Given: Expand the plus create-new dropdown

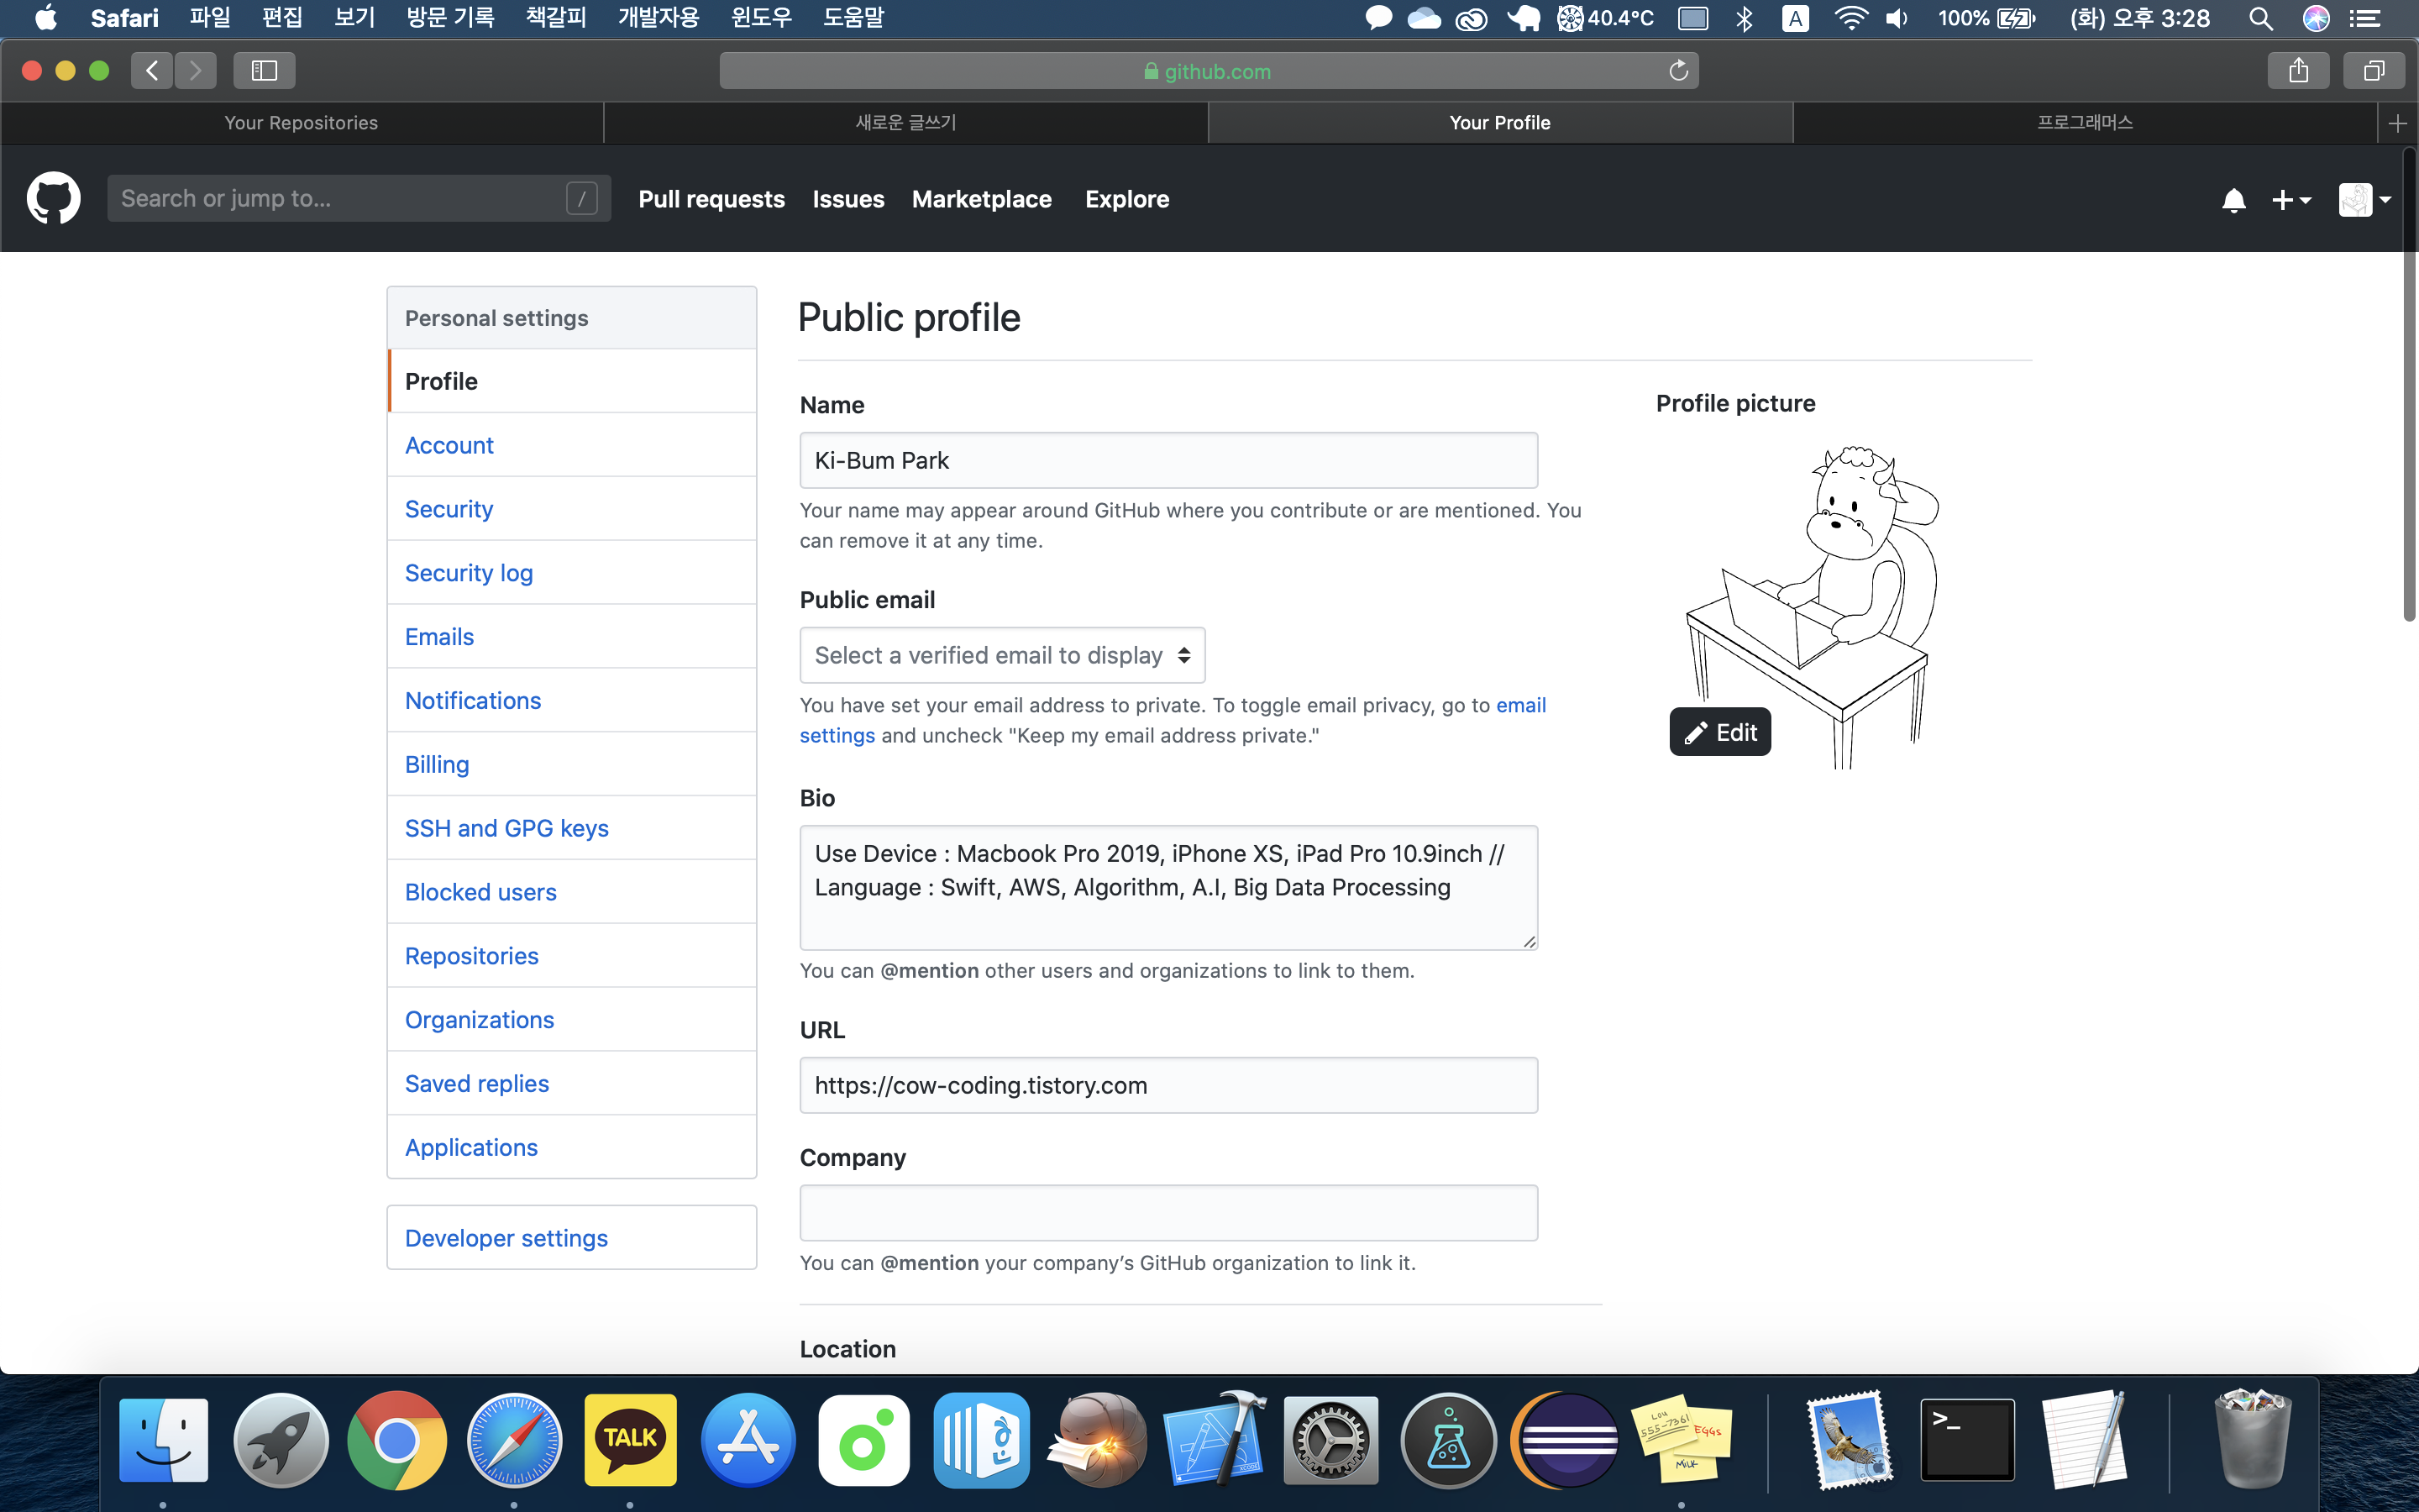Looking at the screenshot, I should click(x=2291, y=200).
